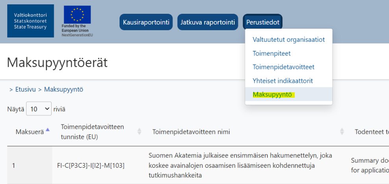This screenshot has width=389, height=184.
Task: Click the Toimenpidetavoitteen nimi sort arrows
Action: [342, 132]
